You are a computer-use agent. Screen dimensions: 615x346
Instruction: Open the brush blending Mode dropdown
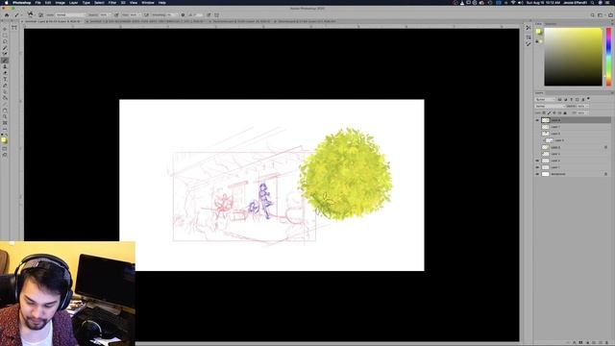tap(70, 15)
